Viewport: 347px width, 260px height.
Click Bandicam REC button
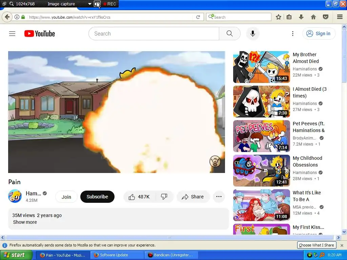tap(110, 4)
